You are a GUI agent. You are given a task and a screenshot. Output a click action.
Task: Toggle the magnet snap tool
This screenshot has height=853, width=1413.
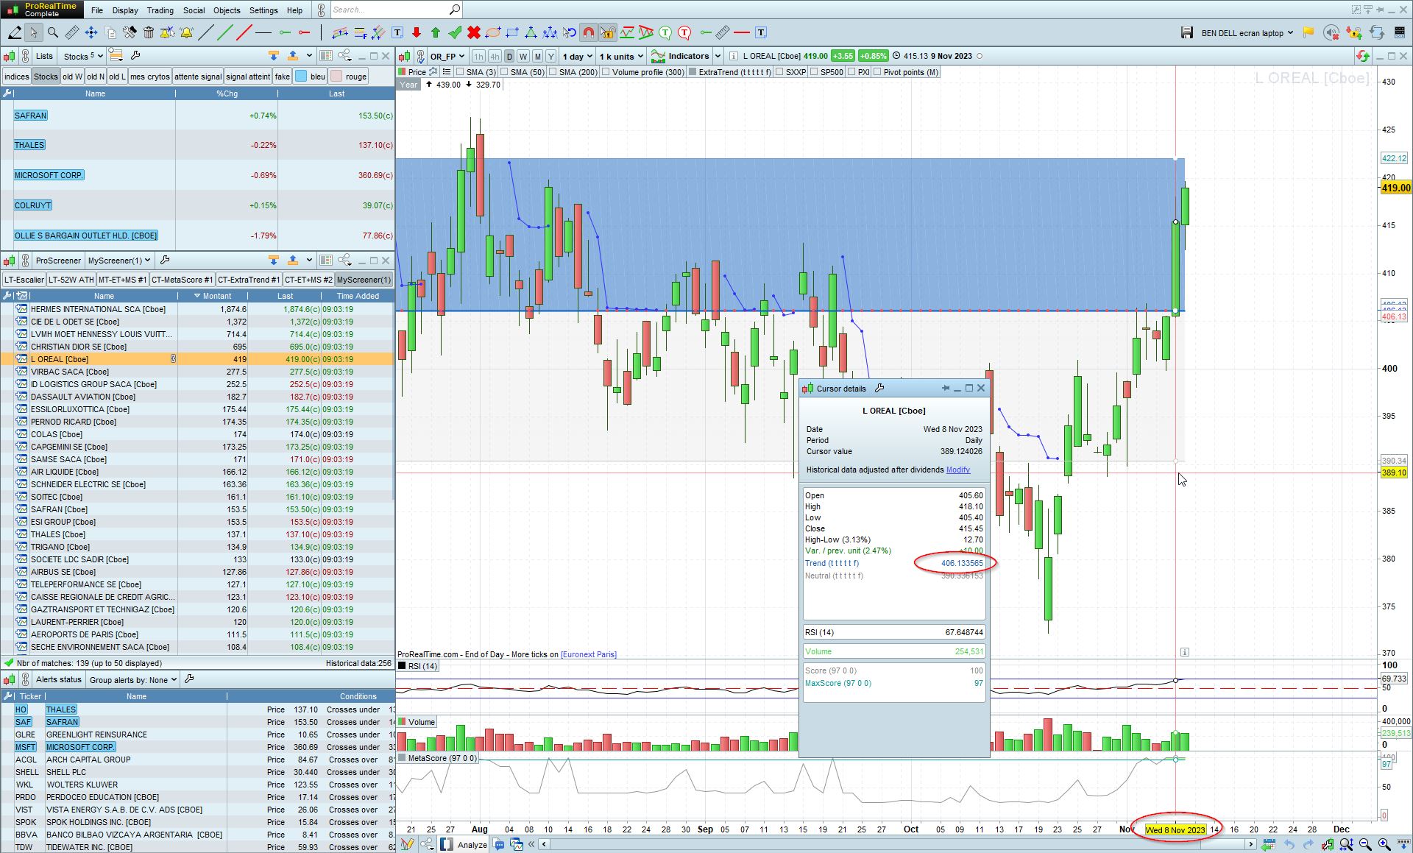pyautogui.click(x=588, y=32)
